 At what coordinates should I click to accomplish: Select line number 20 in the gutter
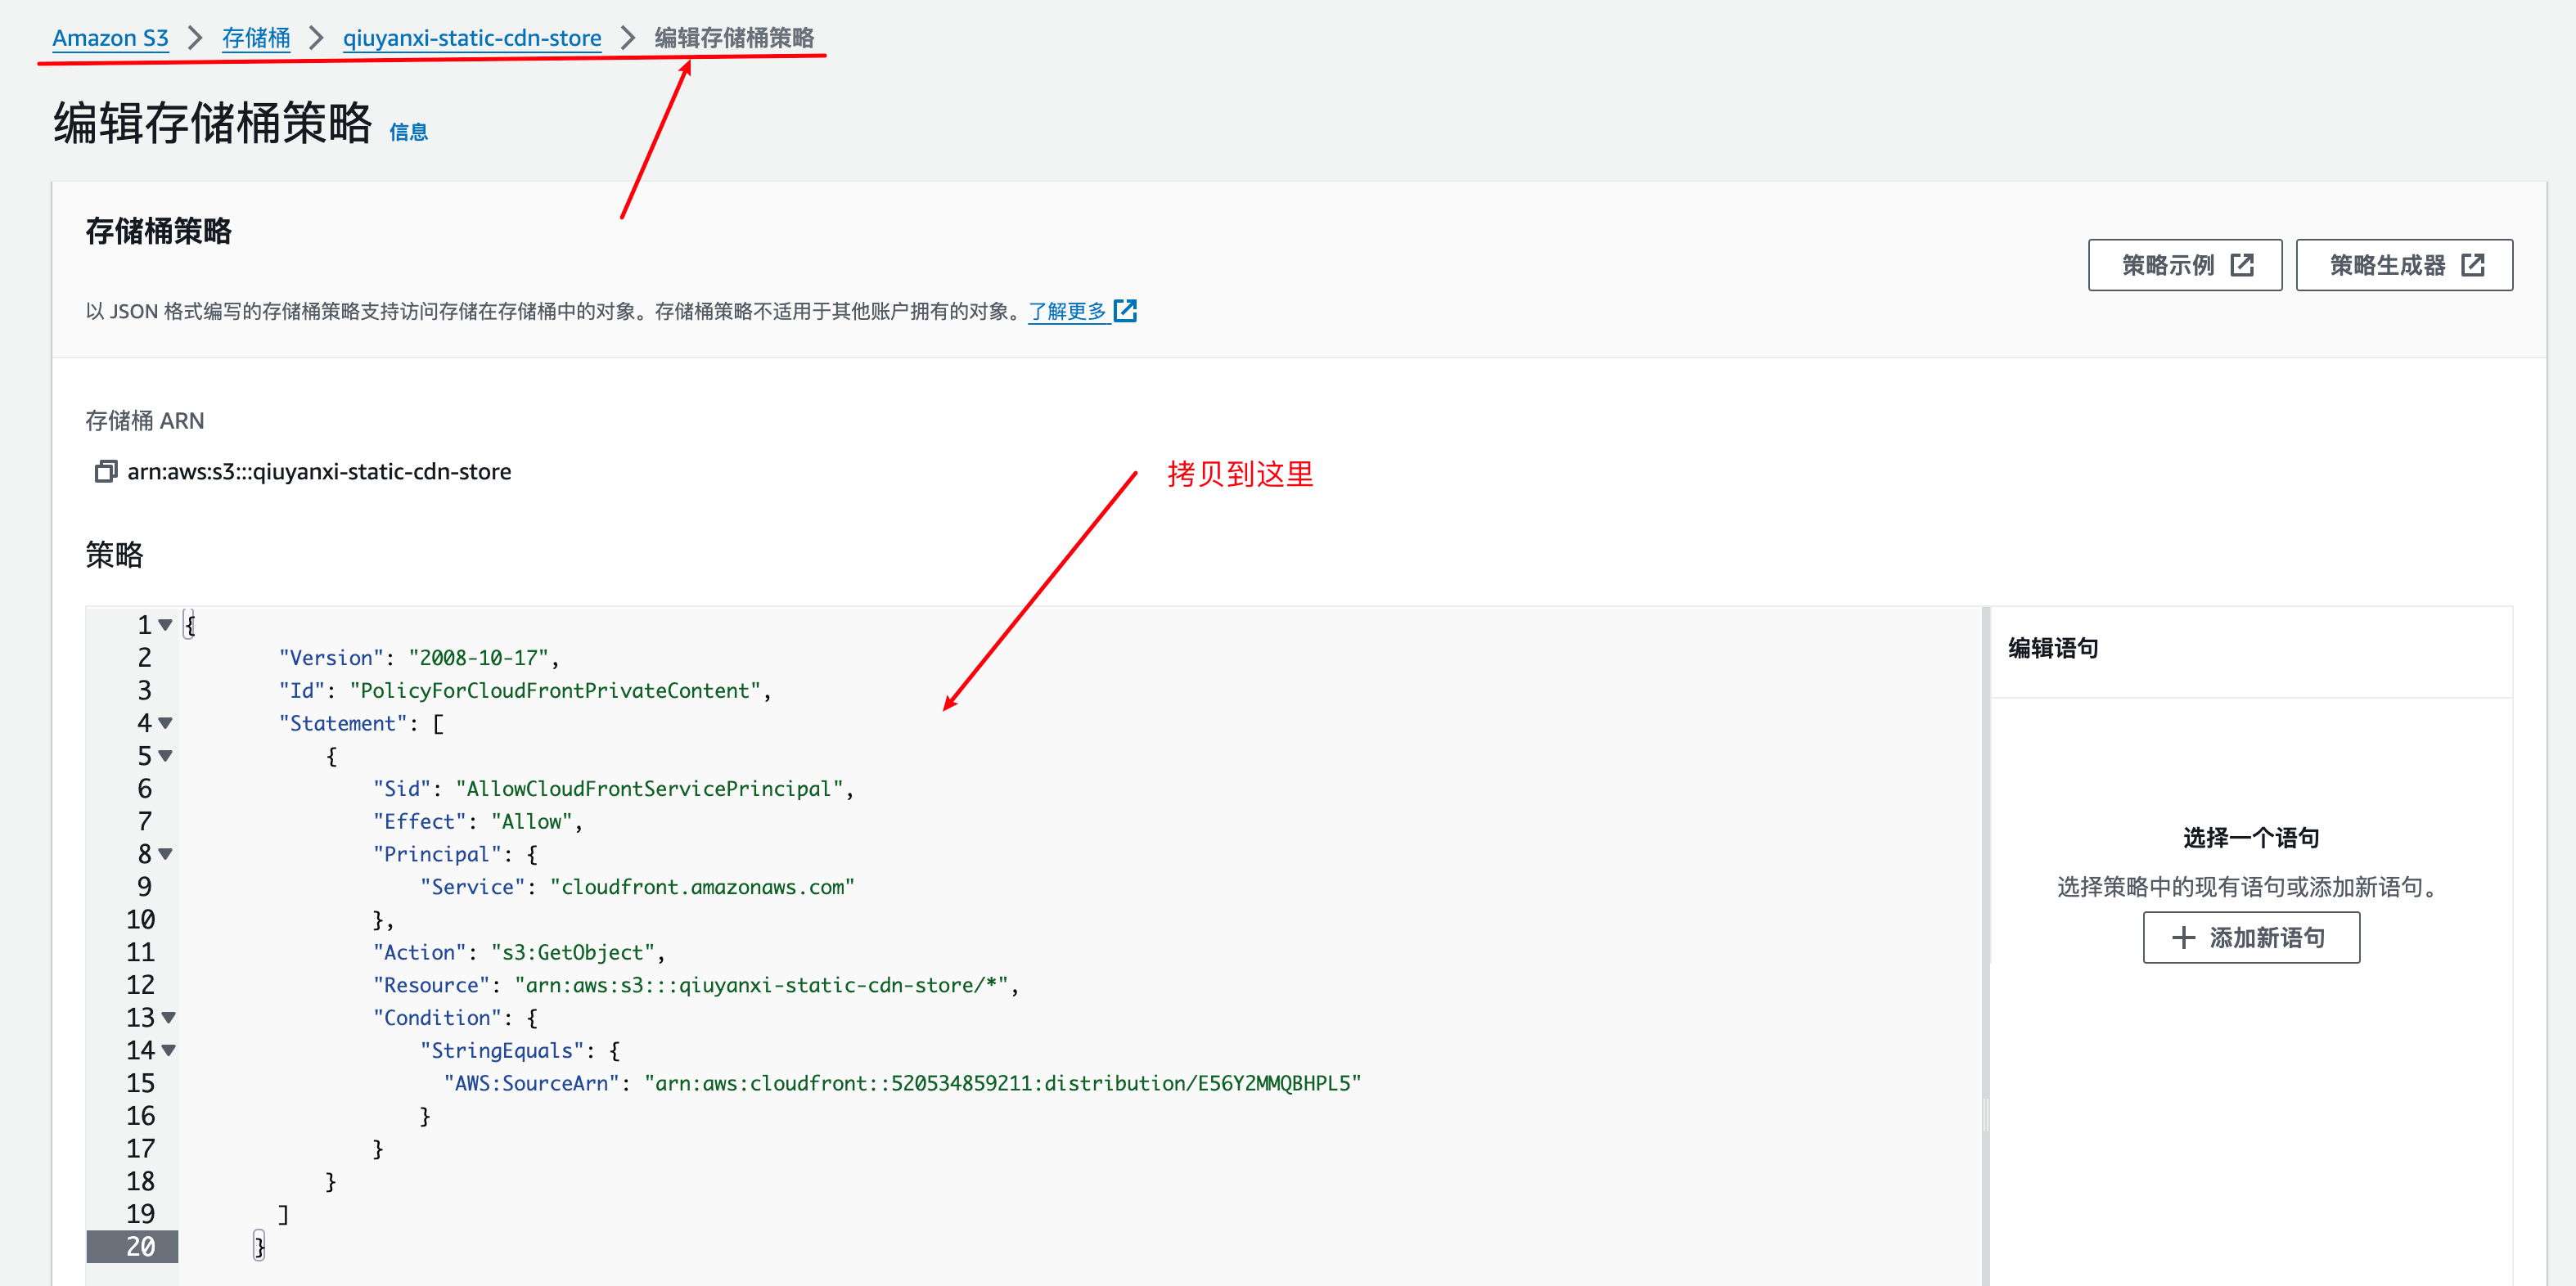(x=140, y=1246)
